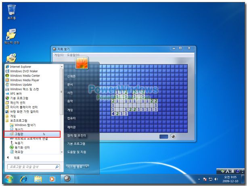Open 도움말 및 지원

[x=77, y=152]
